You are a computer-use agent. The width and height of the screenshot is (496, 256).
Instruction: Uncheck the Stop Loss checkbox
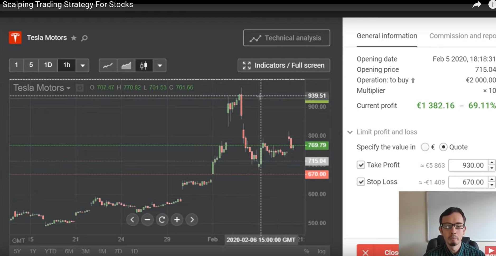361,182
